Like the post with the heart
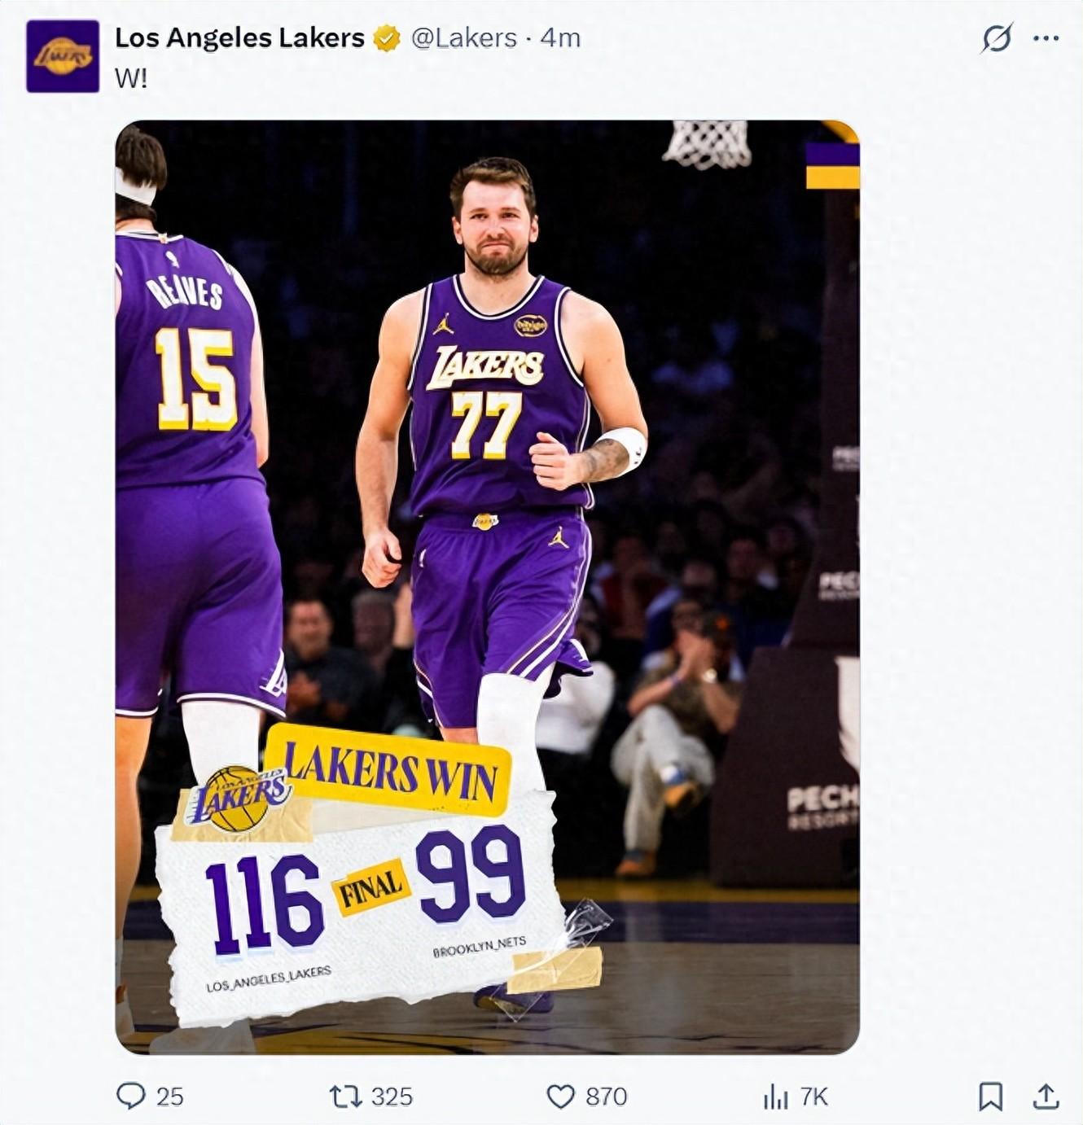Image resolution: width=1083 pixels, height=1125 pixels. [x=560, y=1096]
